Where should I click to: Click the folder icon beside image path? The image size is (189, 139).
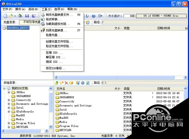tap(88, 22)
